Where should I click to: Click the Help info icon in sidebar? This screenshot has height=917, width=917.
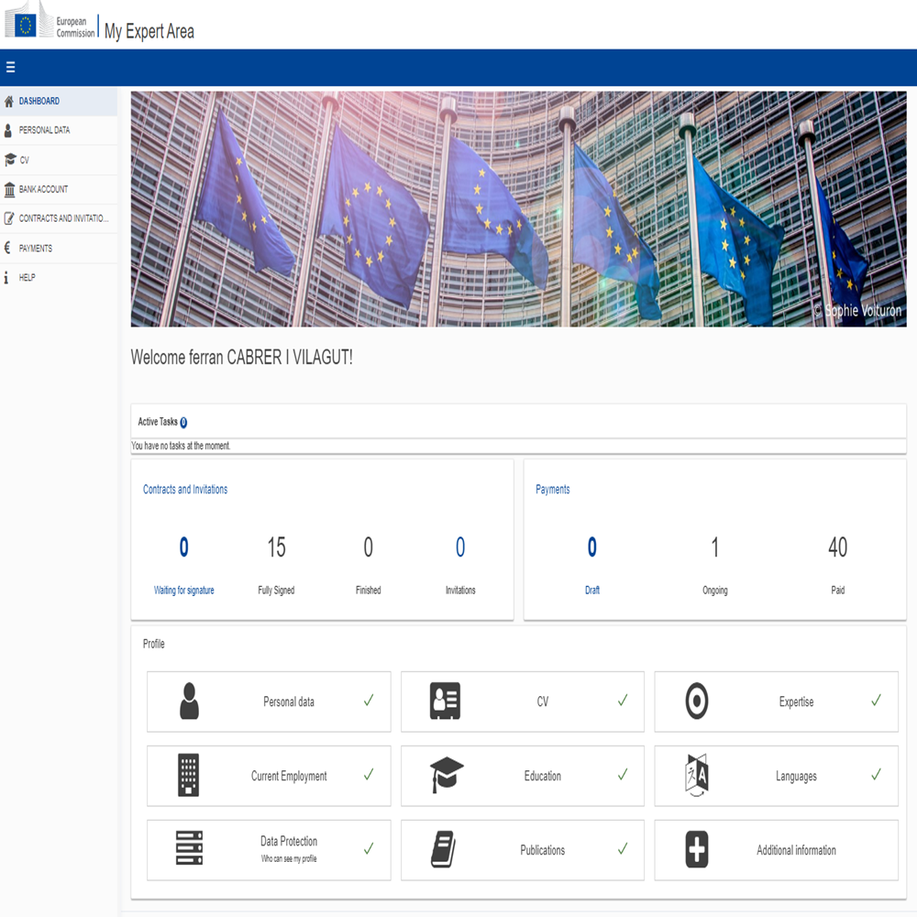[x=8, y=278]
